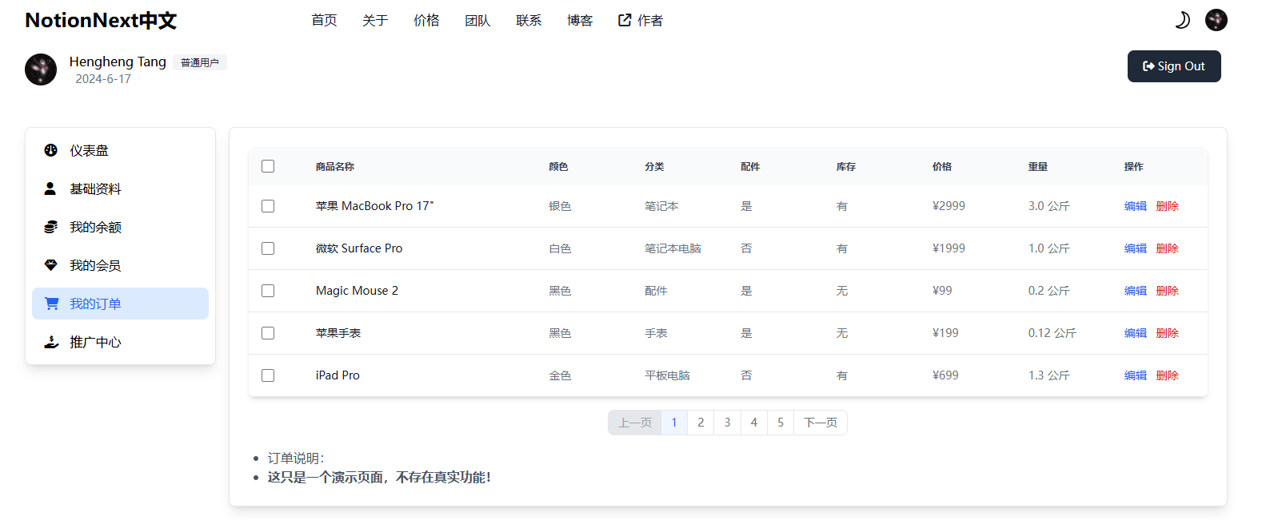The width and height of the screenshot is (1262, 520).
Task: Check the select-all checkbox in table header
Action: point(268,166)
